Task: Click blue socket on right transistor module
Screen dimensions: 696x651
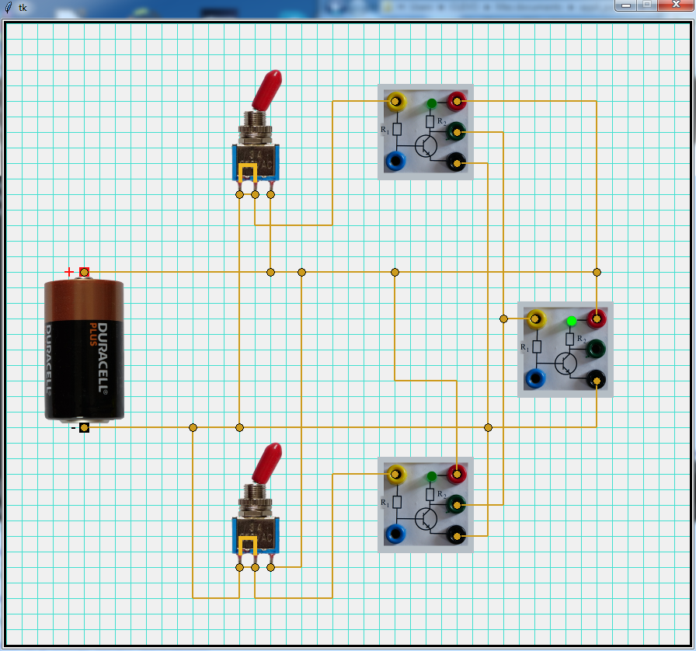Action: 535,379
